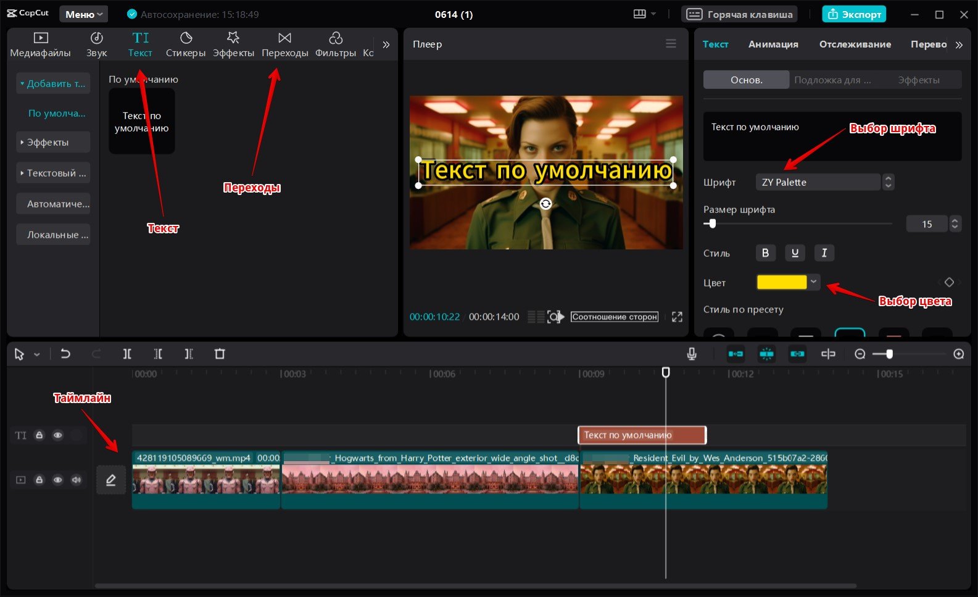Open the player panel hamburger menu
Screen dimensions: 978x597
[671, 44]
